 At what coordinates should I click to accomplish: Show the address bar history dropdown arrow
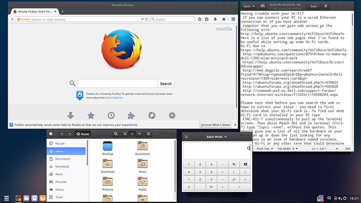point(142,19)
